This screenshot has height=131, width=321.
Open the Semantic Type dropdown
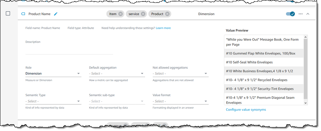[x=53, y=101]
